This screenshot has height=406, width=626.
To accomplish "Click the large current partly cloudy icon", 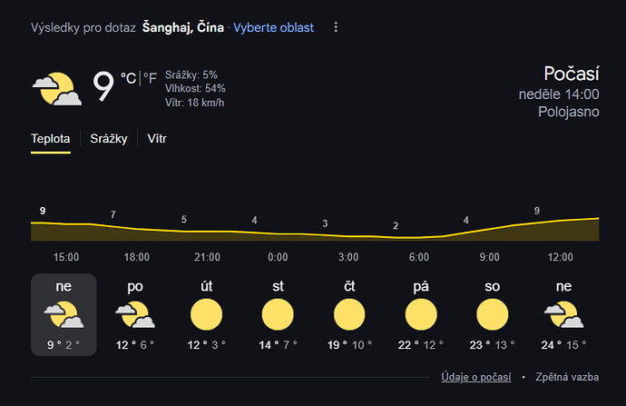I will point(57,89).
